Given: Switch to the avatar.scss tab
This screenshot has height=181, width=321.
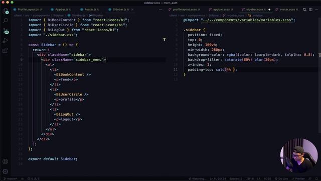Looking at the screenshot, I should 286,10.
